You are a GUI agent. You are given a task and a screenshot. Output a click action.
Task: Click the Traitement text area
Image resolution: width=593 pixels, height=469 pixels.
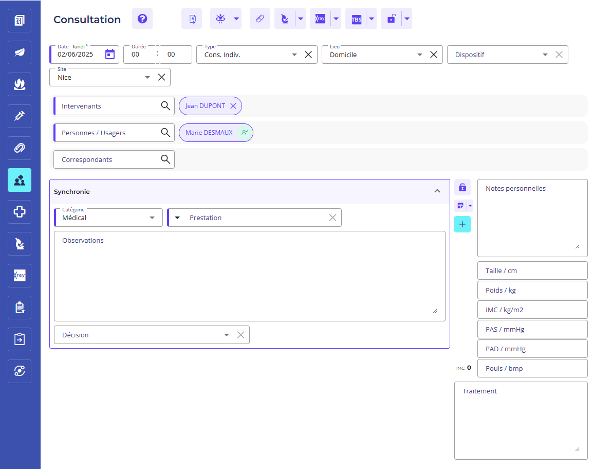coord(521,421)
